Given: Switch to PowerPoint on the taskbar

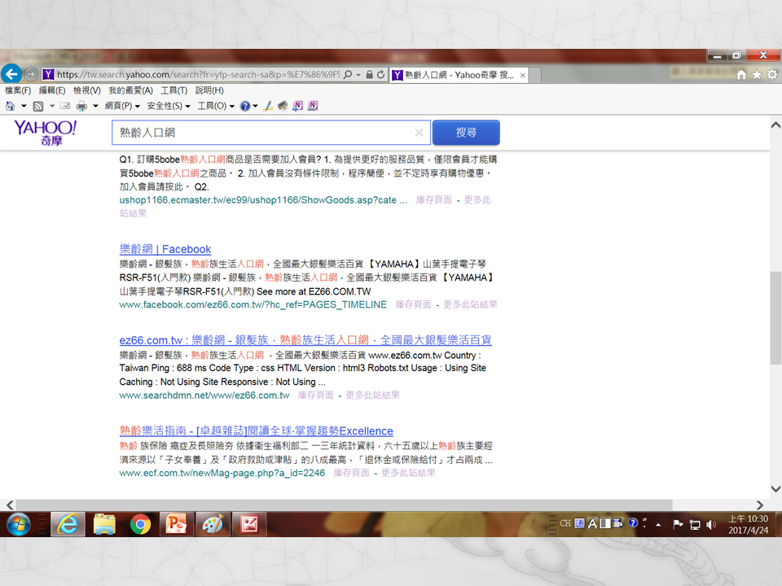Looking at the screenshot, I should pos(176,524).
